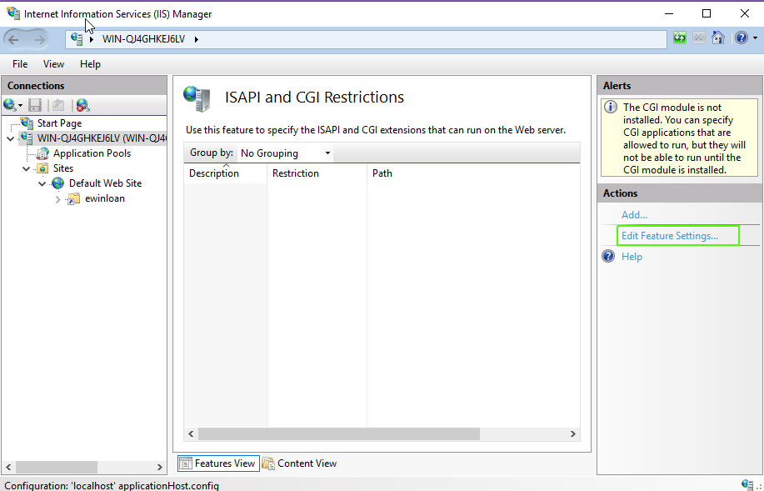Click the Stop icon in the toolbar
764x491 pixels.
pyautogui.click(x=699, y=38)
